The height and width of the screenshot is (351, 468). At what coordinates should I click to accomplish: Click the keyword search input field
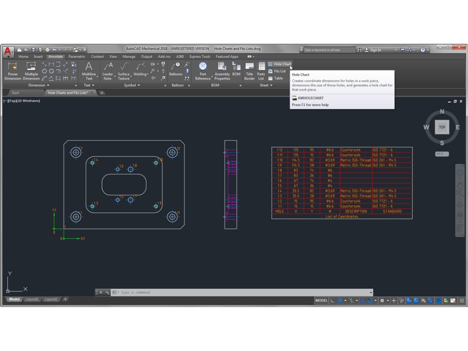coord(330,50)
